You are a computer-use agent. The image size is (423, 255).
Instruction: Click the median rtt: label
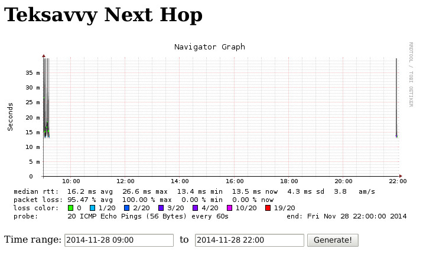point(36,191)
